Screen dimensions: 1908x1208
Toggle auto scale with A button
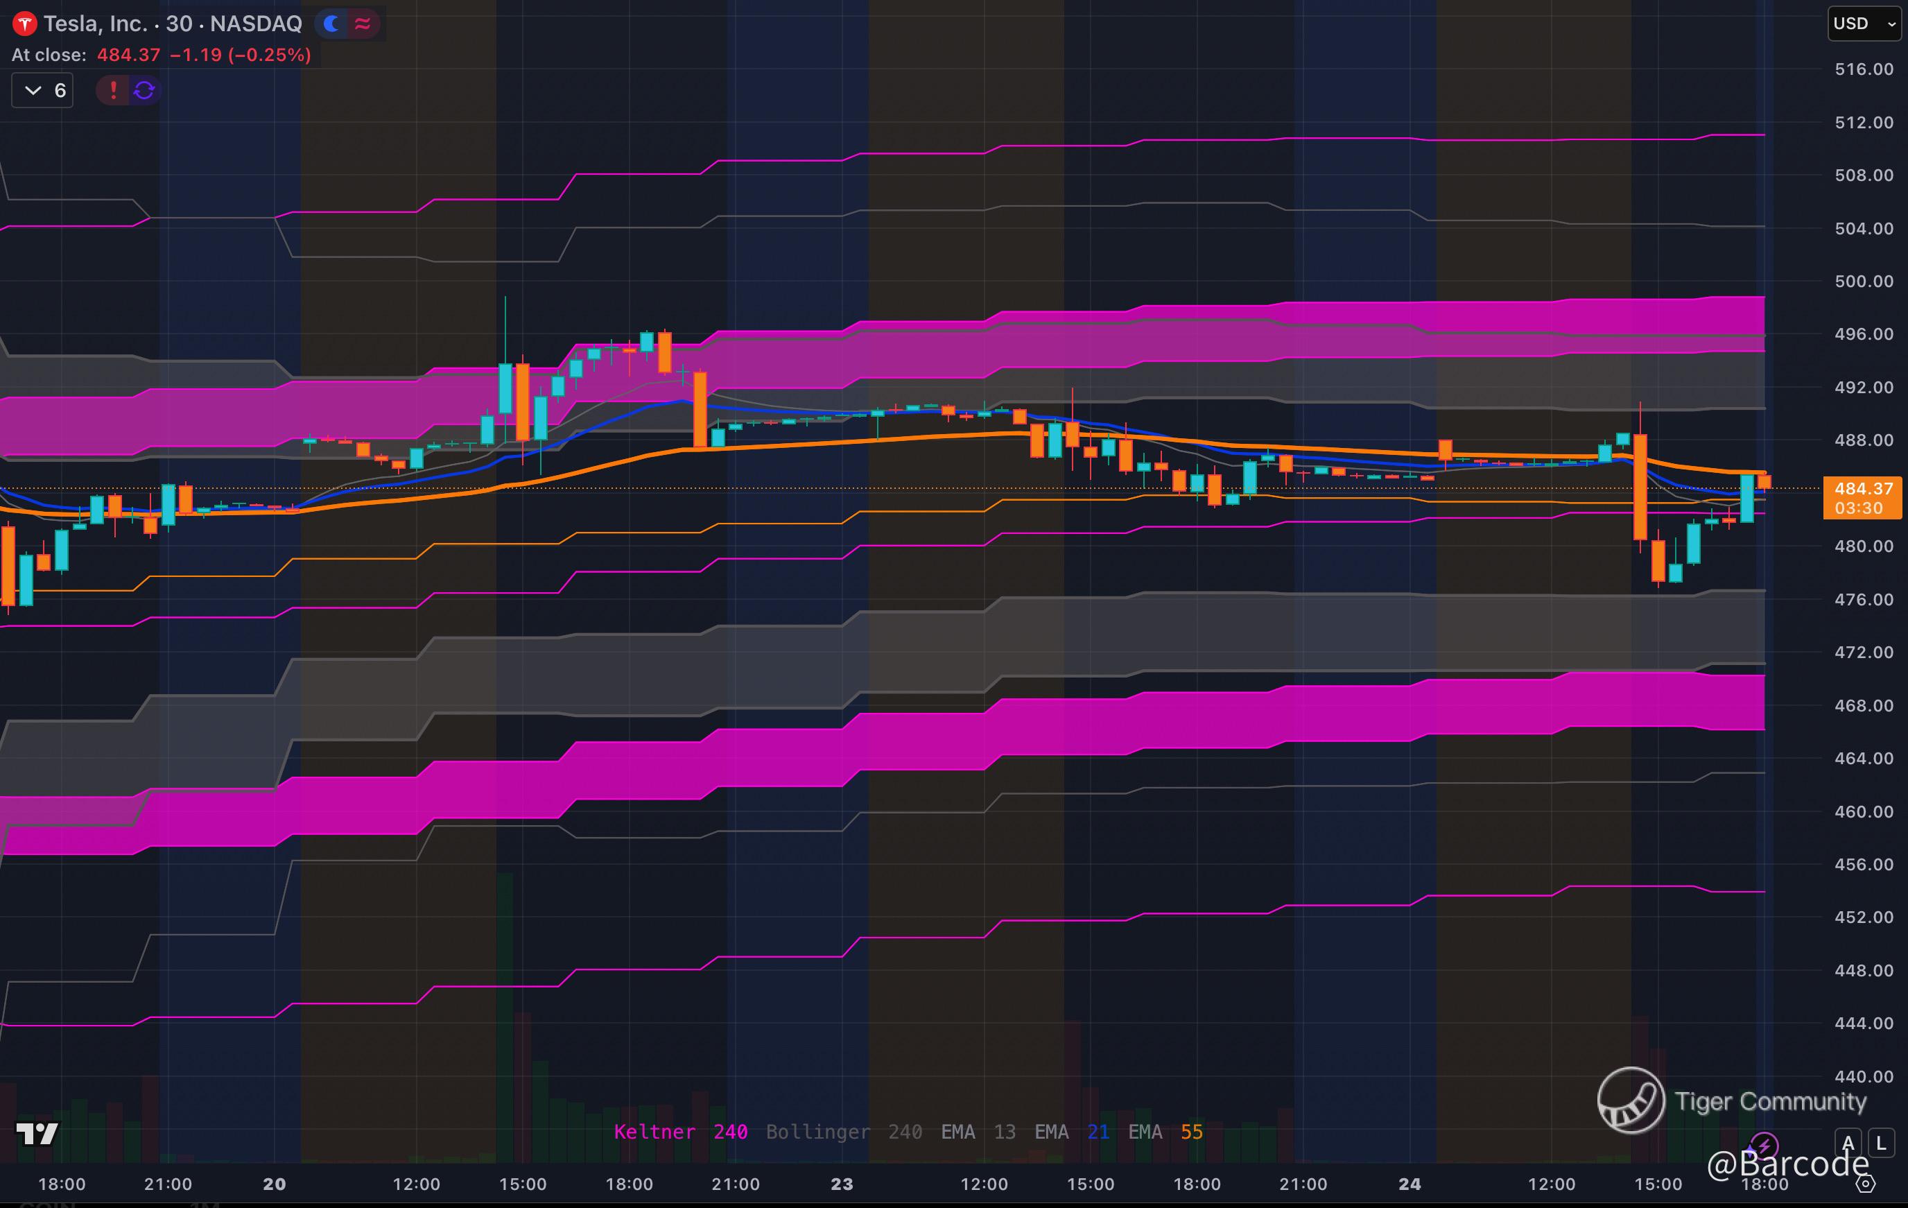1848,1143
